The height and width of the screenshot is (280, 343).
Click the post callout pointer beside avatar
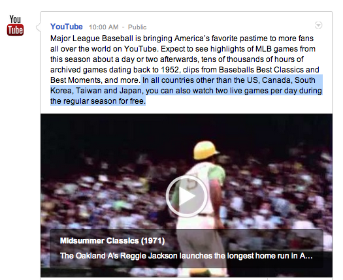[39, 27]
